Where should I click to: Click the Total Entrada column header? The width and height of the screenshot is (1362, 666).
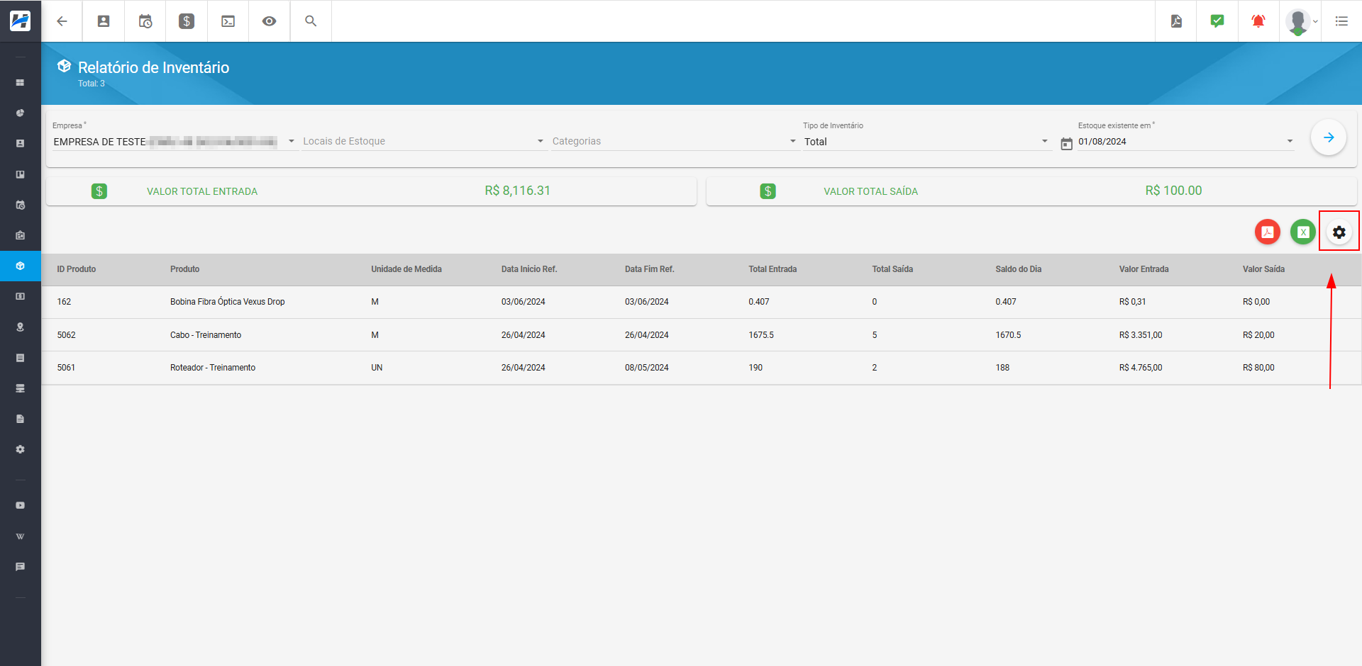point(773,269)
